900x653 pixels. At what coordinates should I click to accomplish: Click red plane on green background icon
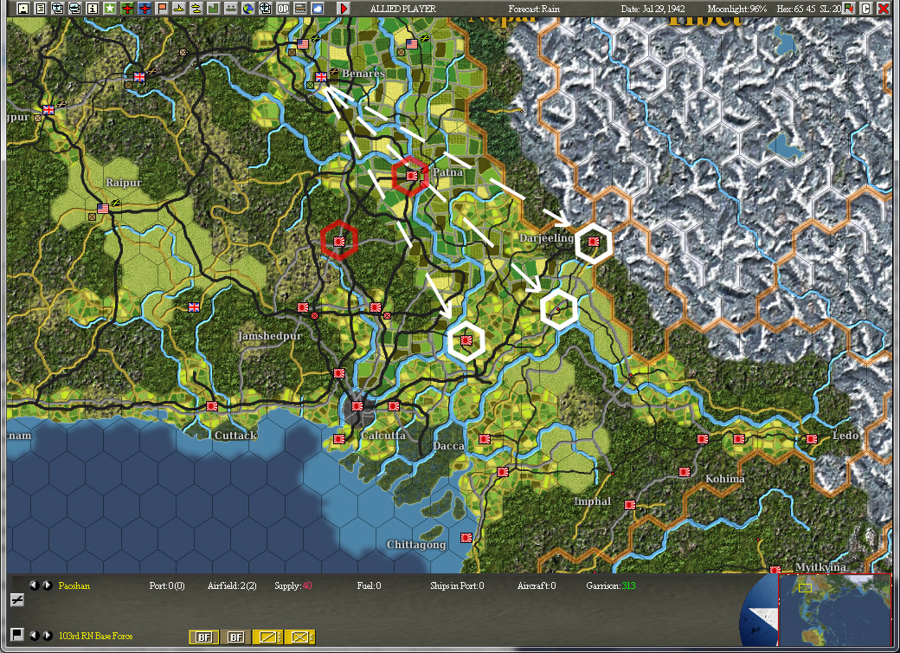click(x=127, y=8)
